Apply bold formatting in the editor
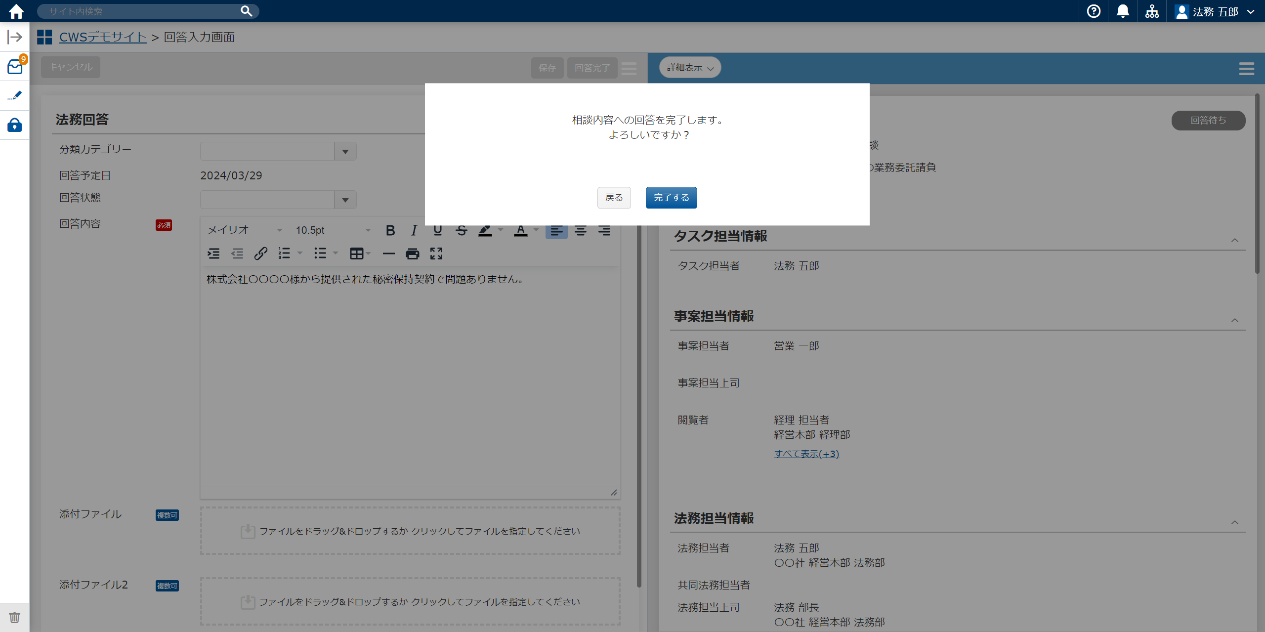The height and width of the screenshot is (632, 1265). click(390, 230)
